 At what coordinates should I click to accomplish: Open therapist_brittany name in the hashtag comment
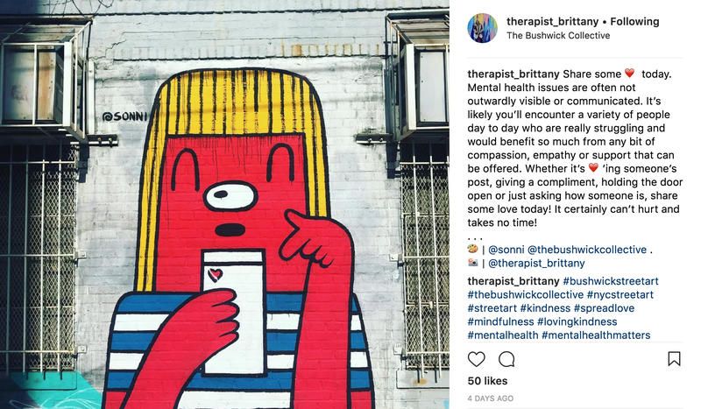(513, 281)
